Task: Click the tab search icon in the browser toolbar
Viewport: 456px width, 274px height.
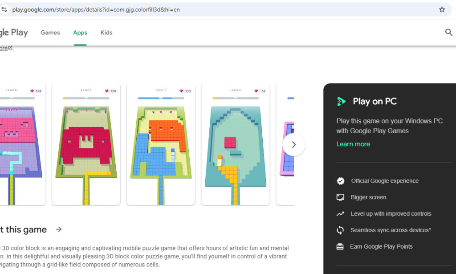Action: 4,9
